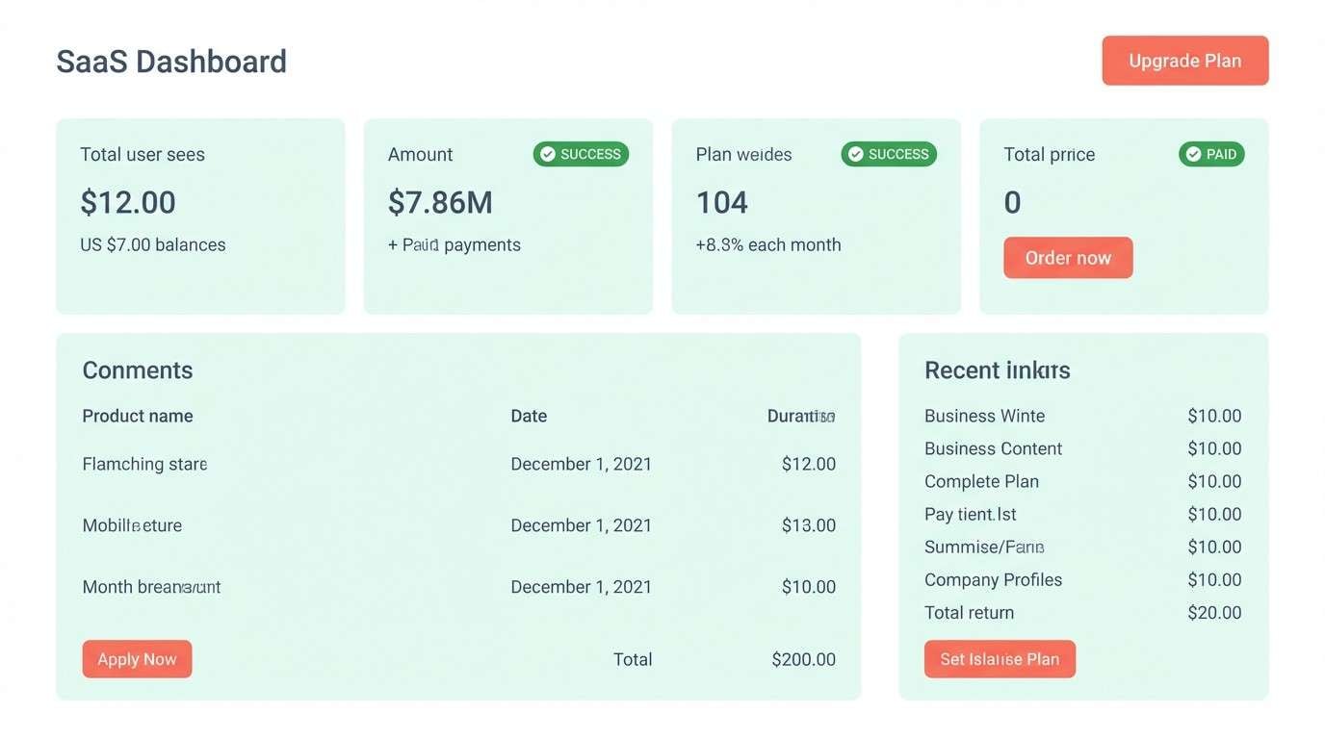Click the checkmark icon in the Plan SUCCESS badge
The image size is (1325, 739).
pyautogui.click(x=855, y=154)
